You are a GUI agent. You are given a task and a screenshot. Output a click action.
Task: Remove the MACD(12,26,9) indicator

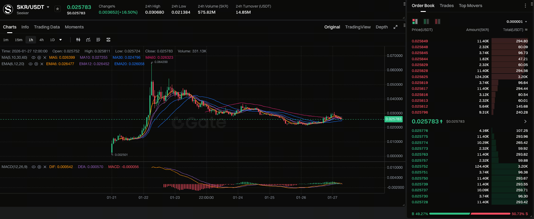click(45, 167)
